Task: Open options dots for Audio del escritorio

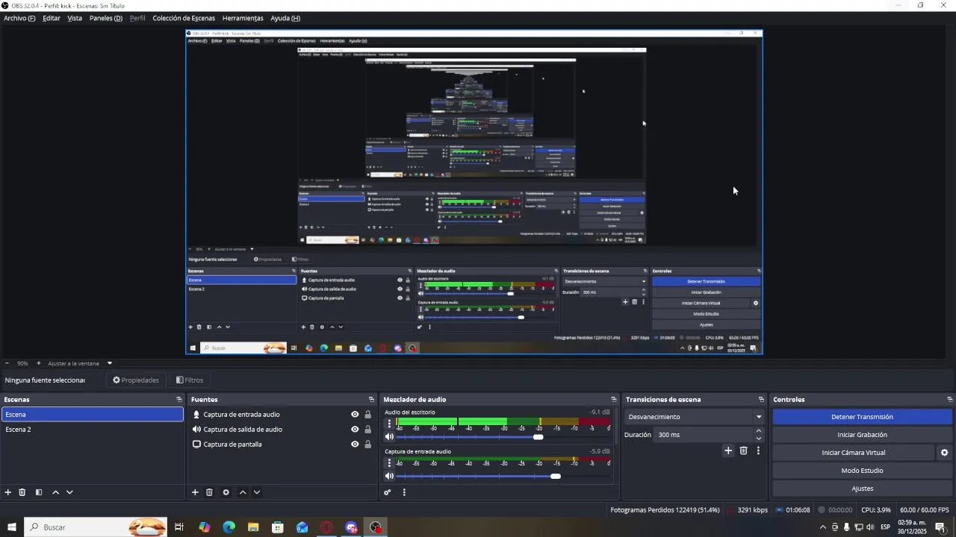Action: coord(389,424)
